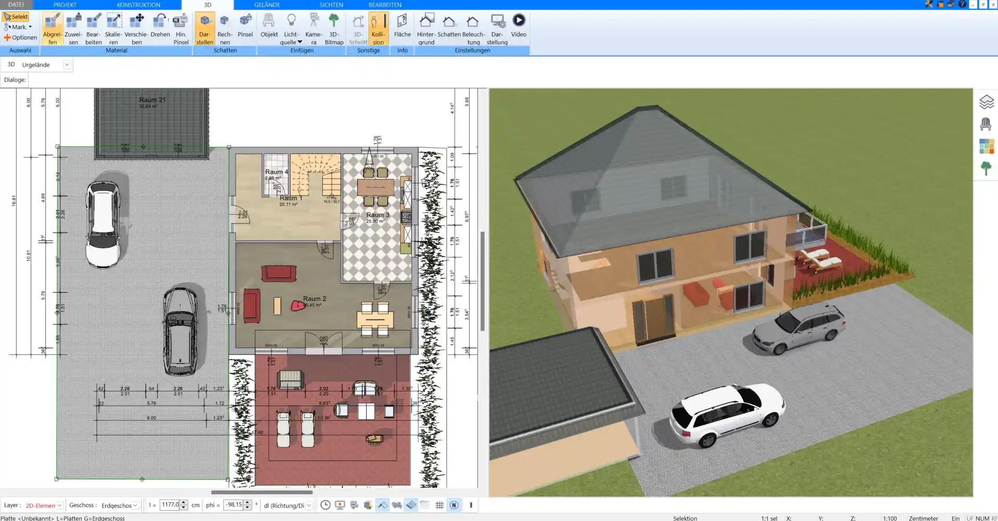
Task: Click the help question mark icon
Action: point(962,4)
